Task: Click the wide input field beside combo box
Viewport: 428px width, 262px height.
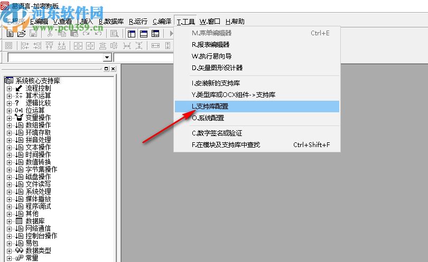Action: point(144,57)
